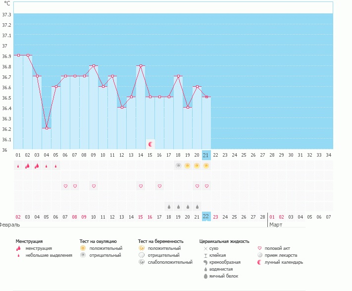
Task: Select highlighted cycle day 21 in the top row
Action: click(206, 155)
